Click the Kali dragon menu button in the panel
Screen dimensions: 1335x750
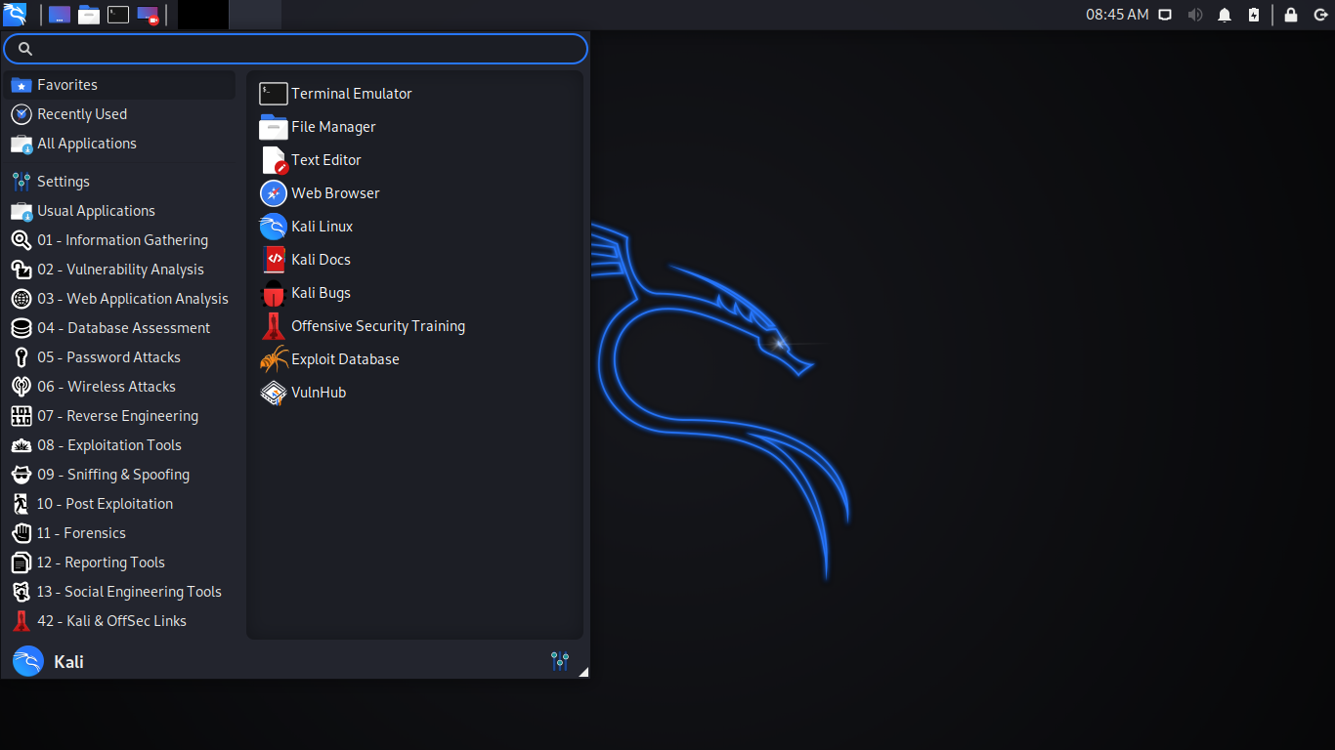pyautogui.click(x=15, y=15)
